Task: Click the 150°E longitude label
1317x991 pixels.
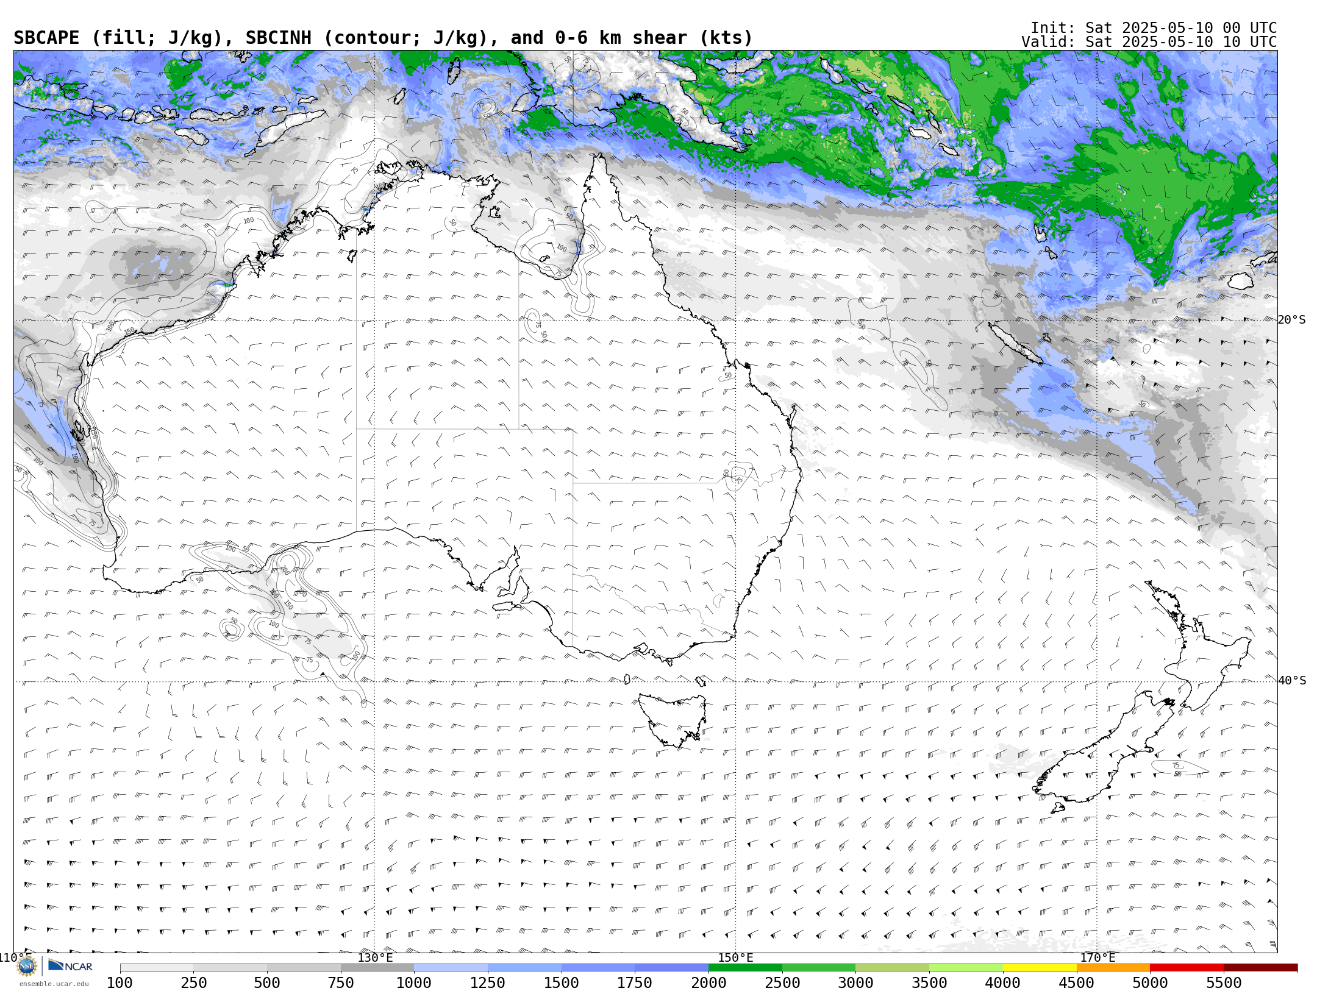Action: coord(736,957)
